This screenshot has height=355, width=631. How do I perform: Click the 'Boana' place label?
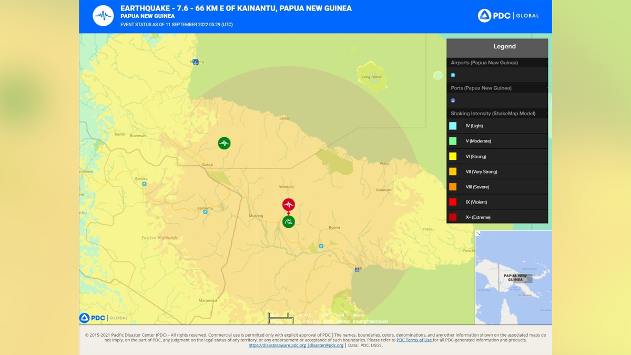pos(334,227)
